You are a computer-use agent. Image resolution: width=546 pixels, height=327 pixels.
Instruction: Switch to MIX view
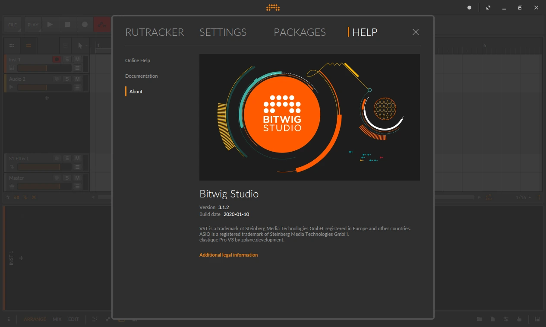coord(57,319)
